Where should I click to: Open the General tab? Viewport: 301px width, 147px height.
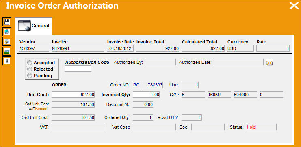tap(34, 26)
